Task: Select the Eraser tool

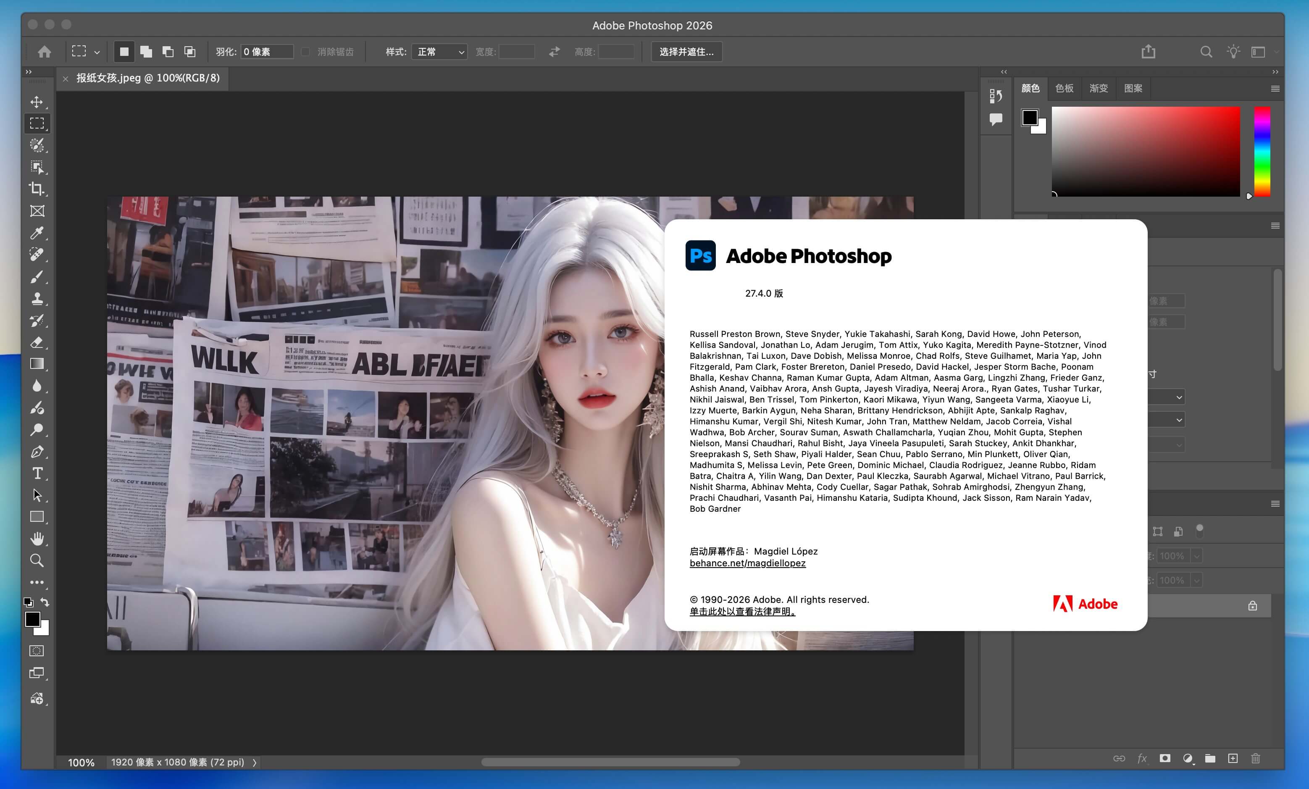Action: (37, 342)
